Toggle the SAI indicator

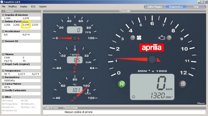pos(25,101)
